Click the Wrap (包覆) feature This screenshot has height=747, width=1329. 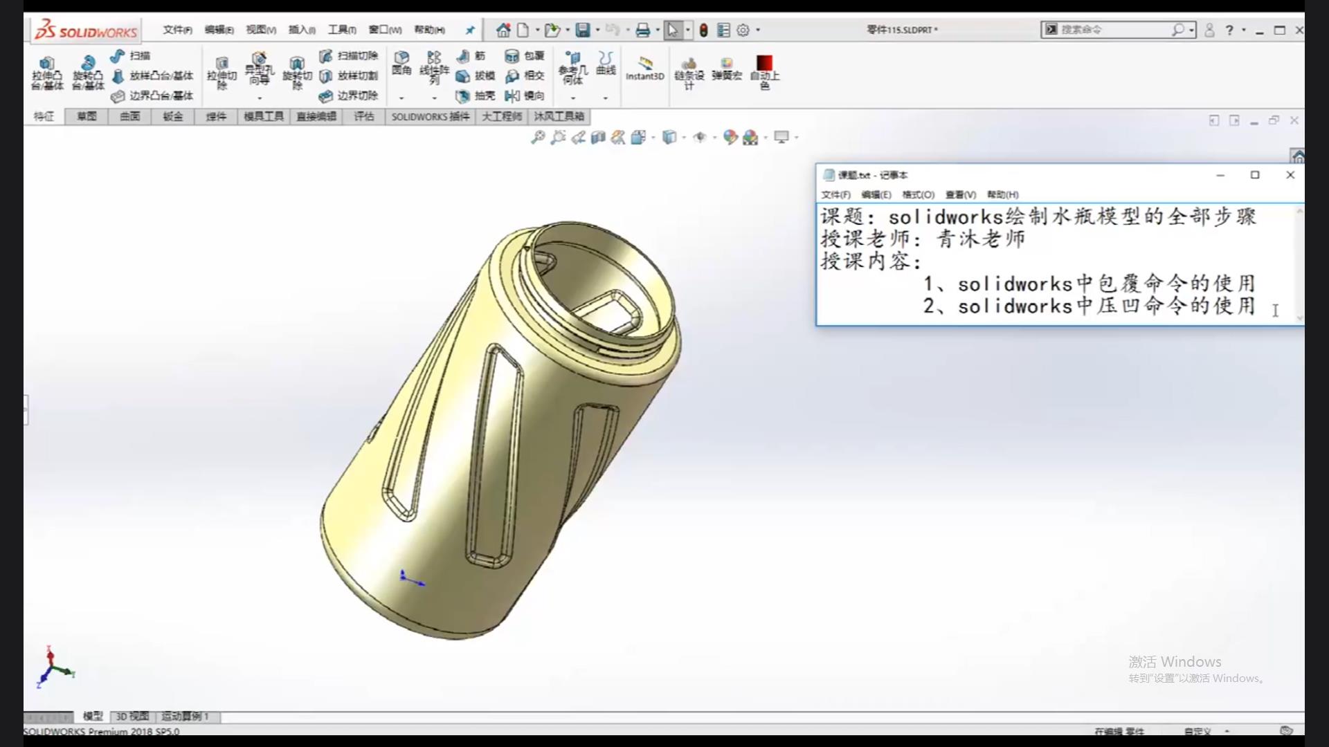click(x=525, y=55)
